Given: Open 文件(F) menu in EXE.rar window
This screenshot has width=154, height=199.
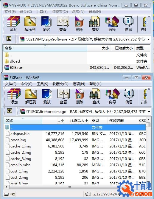Looking at the screenshot, I should [x=11, y=84].
